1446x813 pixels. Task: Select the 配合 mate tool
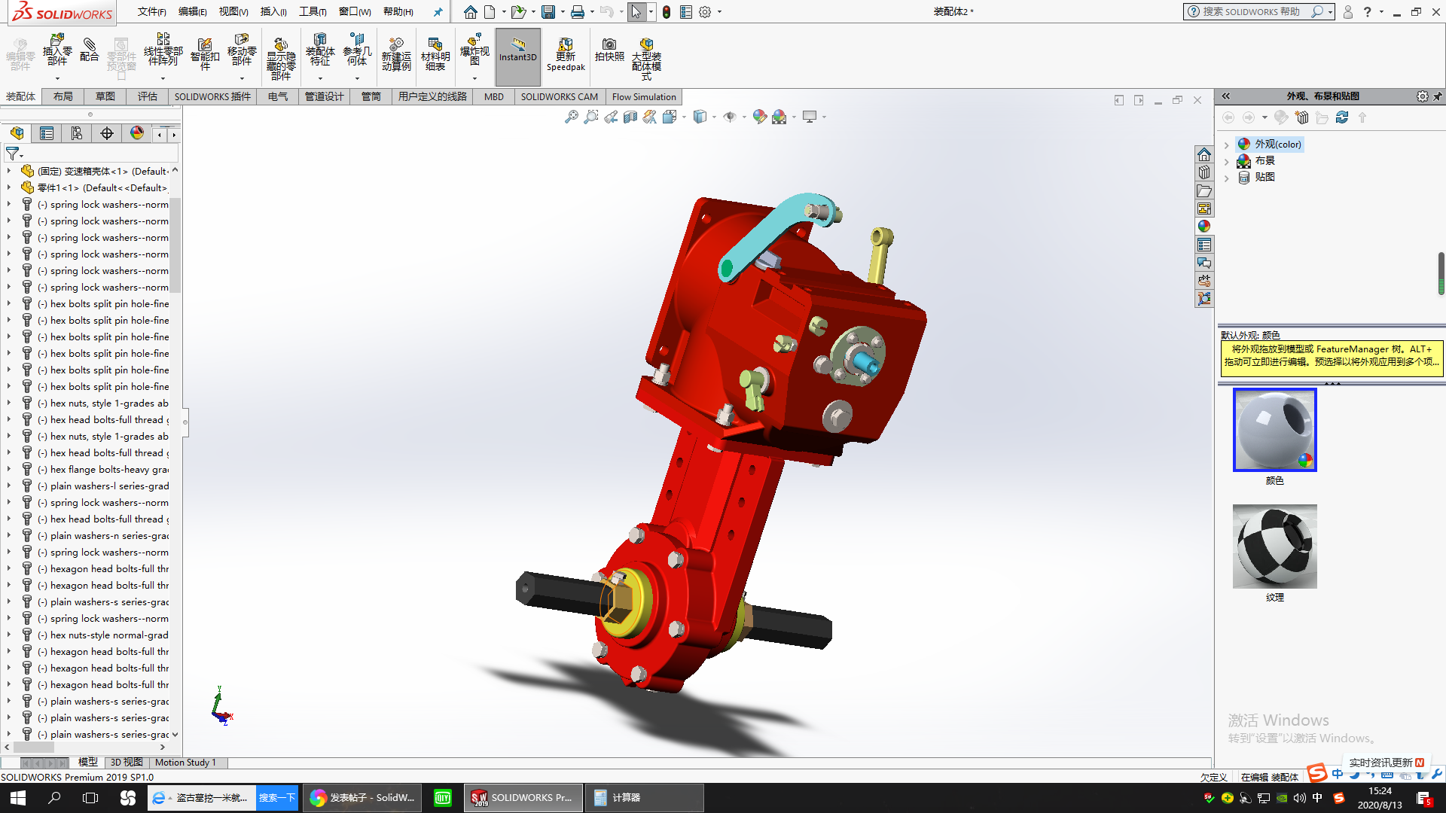[89, 50]
